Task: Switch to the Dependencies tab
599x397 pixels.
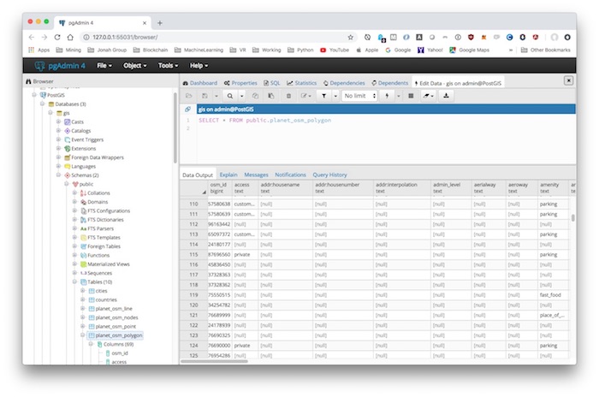Action: click(x=344, y=83)
